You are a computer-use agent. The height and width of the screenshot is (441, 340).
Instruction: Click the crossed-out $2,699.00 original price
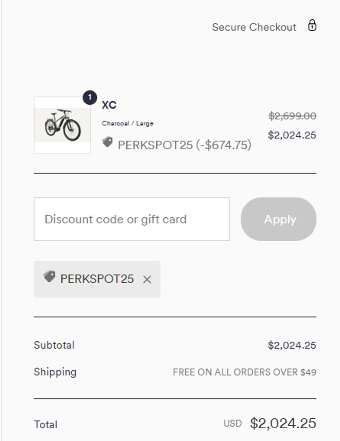tap(292, 116)
